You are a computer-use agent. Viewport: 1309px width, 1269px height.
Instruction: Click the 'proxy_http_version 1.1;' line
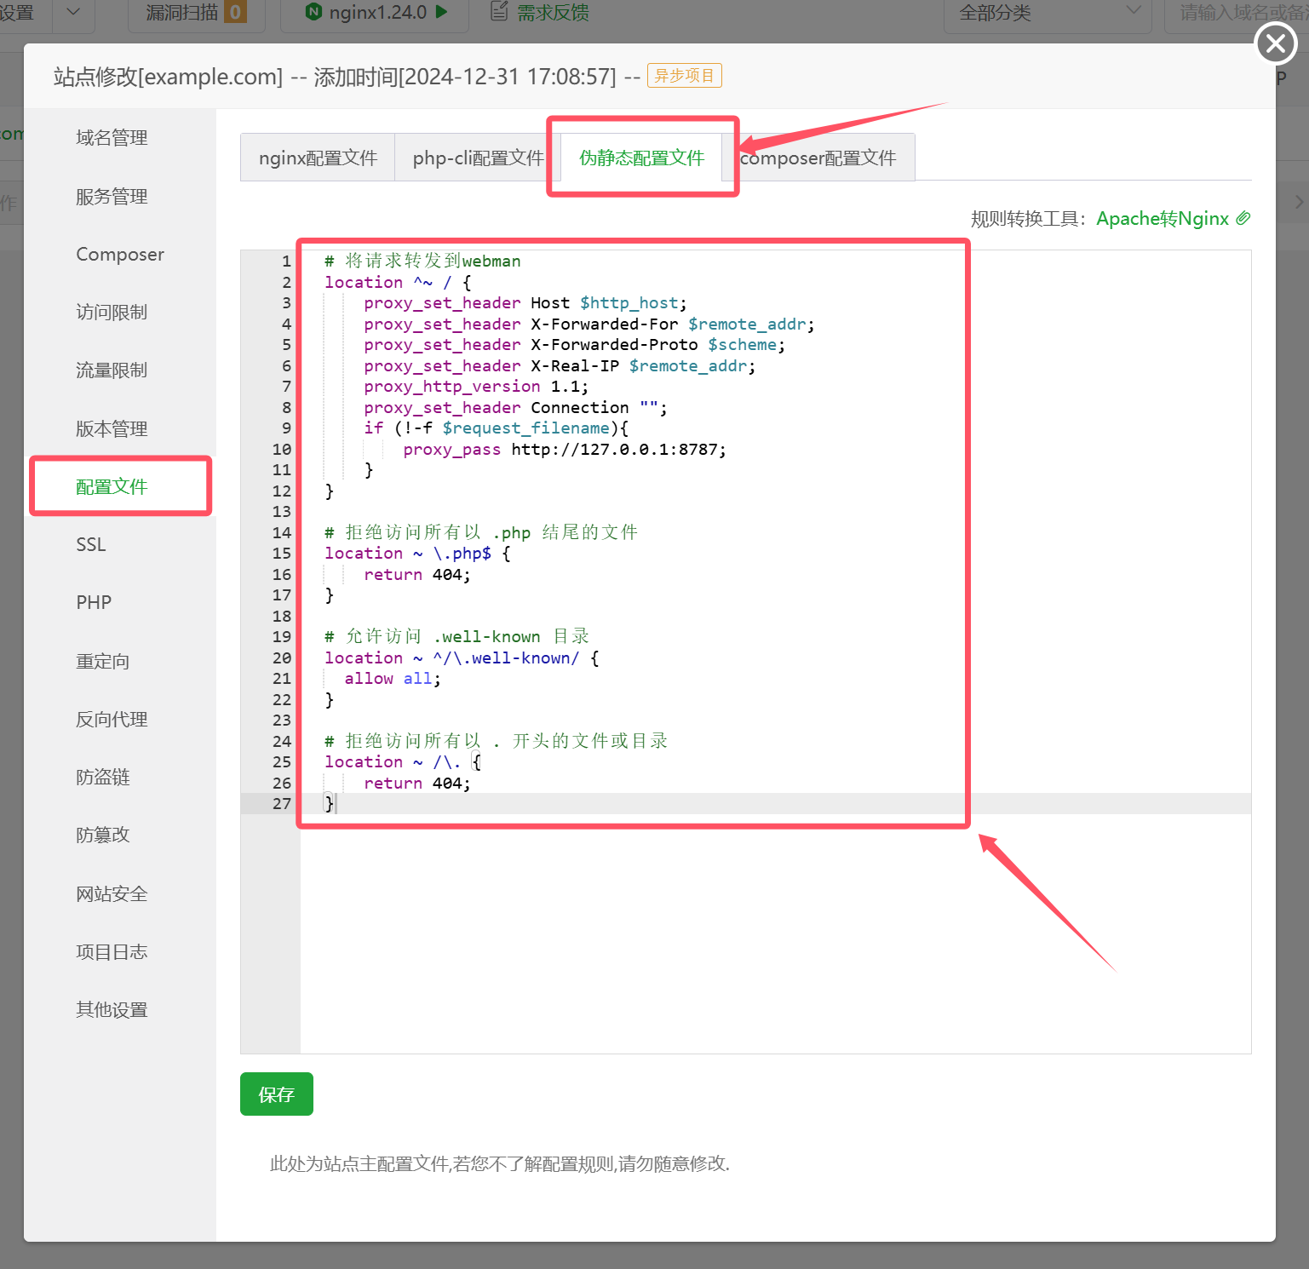pyautogui.click(x=476, y=387)
